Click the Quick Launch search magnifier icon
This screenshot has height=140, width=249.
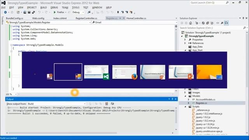227,3
